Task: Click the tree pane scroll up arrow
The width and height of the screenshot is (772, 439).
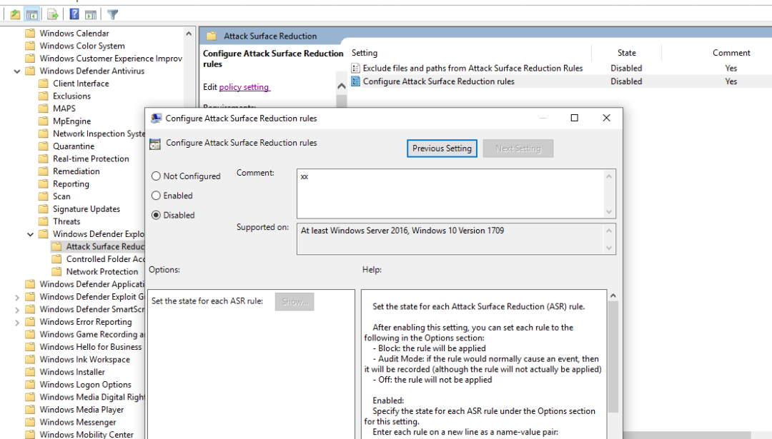Action: tap(189, 34)
